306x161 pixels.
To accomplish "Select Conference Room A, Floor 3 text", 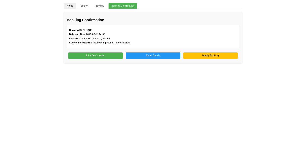I will [95, 38].
